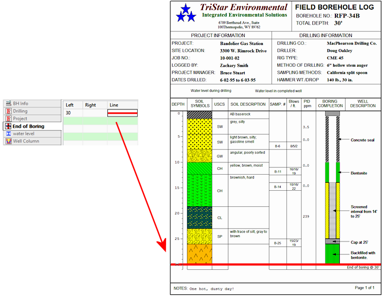Click the End of Boring icon

(9, 126)
